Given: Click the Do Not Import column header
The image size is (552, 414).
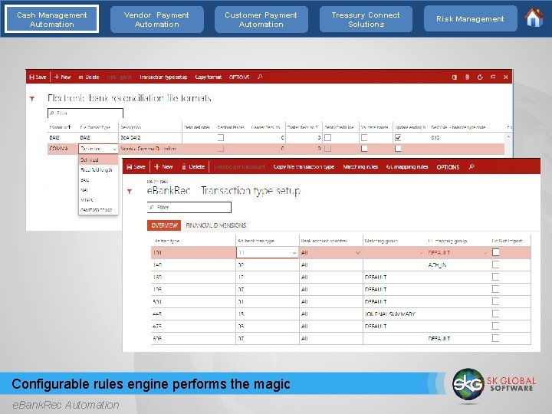Looking at the screenshot, I should click(x=507, y=242).
